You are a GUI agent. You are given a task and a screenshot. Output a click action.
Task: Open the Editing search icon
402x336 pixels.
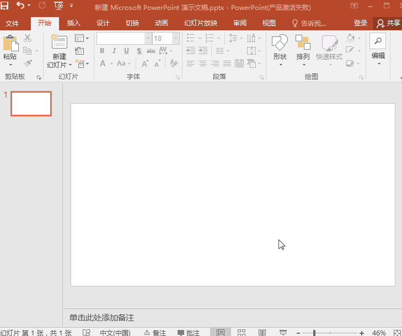coord(378,41)
